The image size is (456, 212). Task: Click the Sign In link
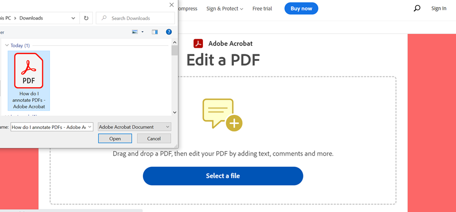coord(439,9)
